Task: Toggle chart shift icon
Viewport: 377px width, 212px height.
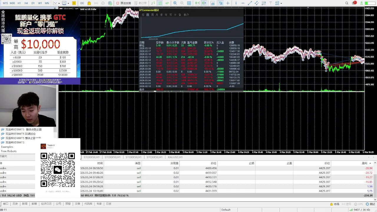Action: pyautogui.click(x=204, y=3)
